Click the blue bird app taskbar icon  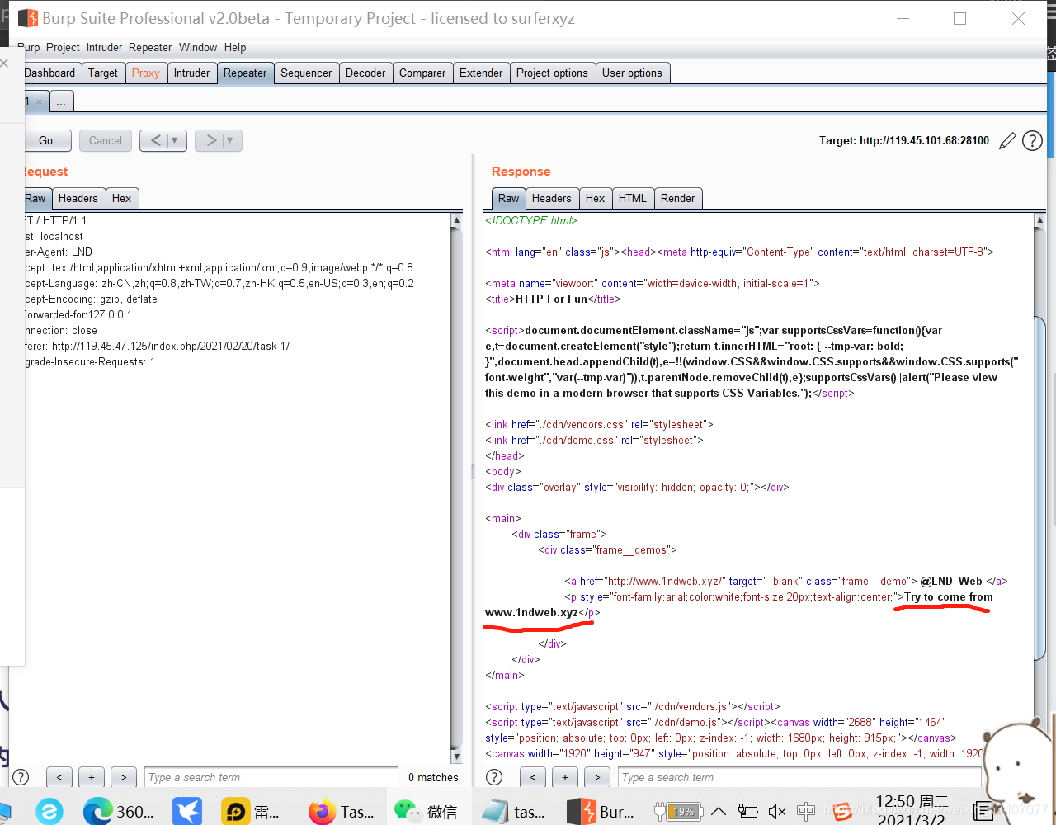tap(187, 812)
